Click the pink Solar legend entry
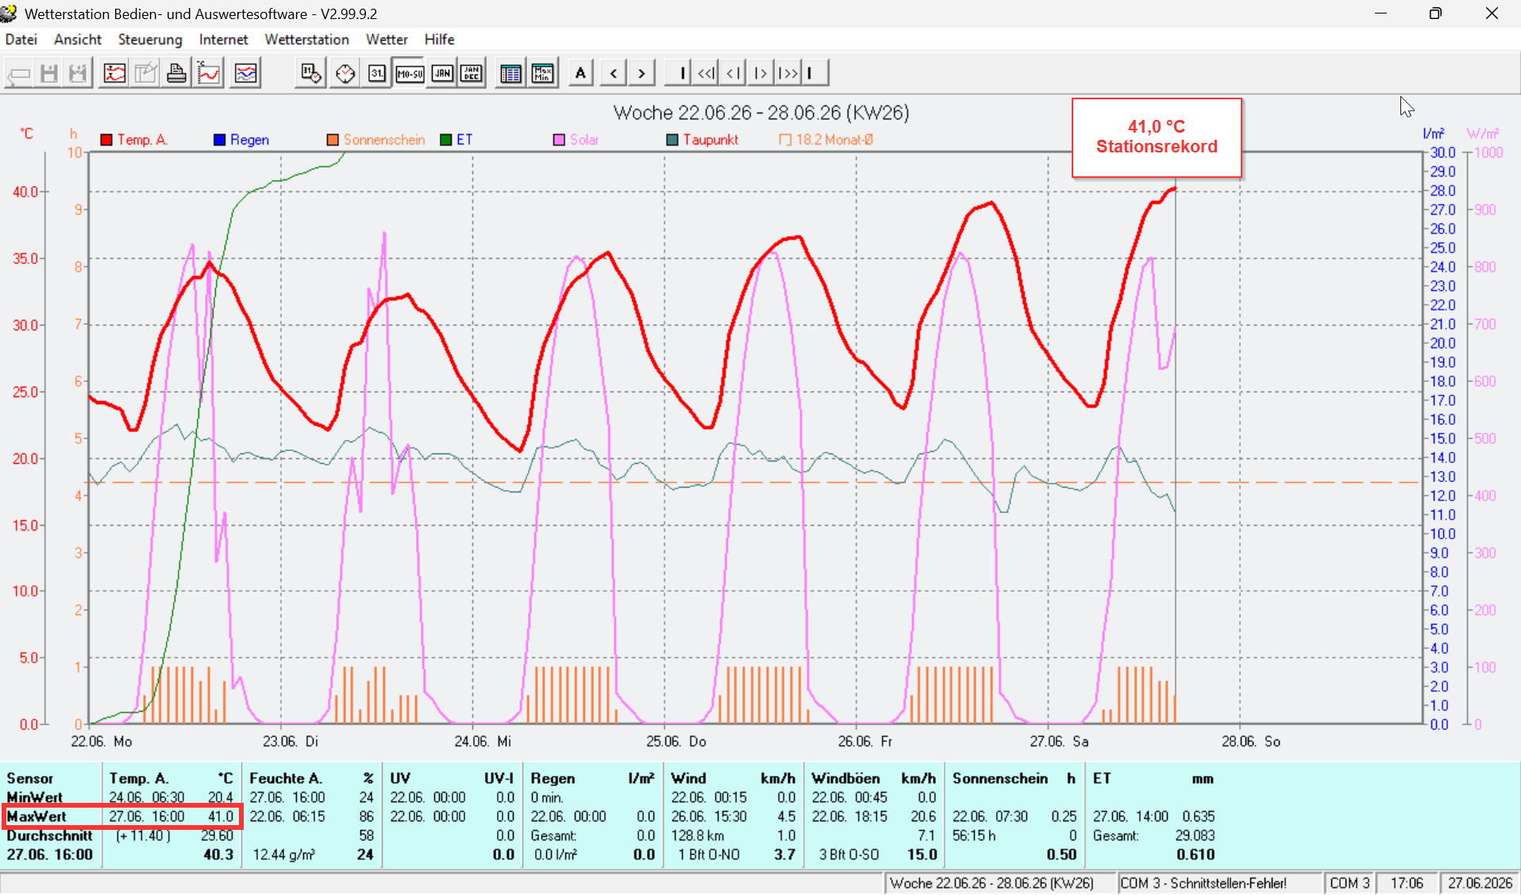 click(576, 140)
